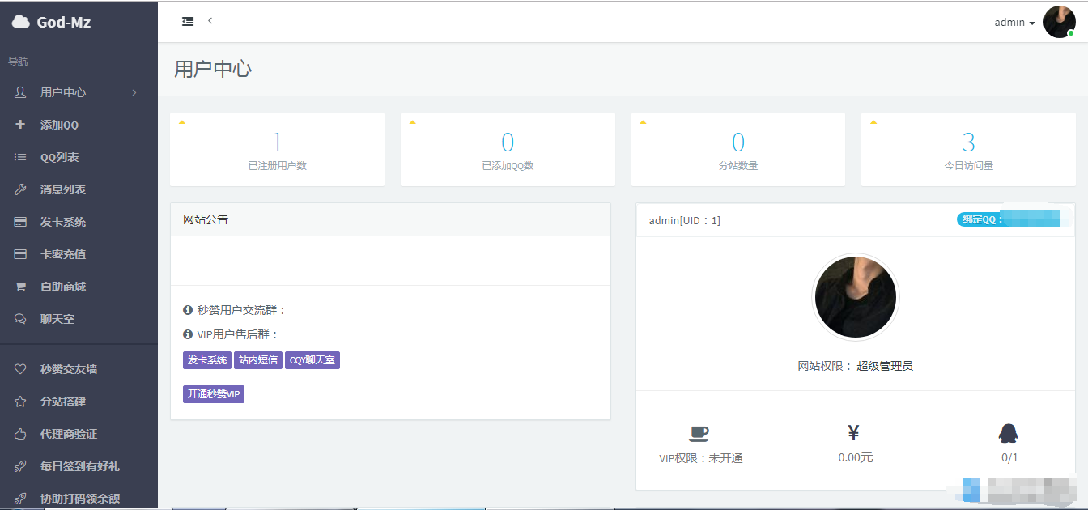
Task: Click the chat bubble icon for 聊天室
Action: coord(20,319)
